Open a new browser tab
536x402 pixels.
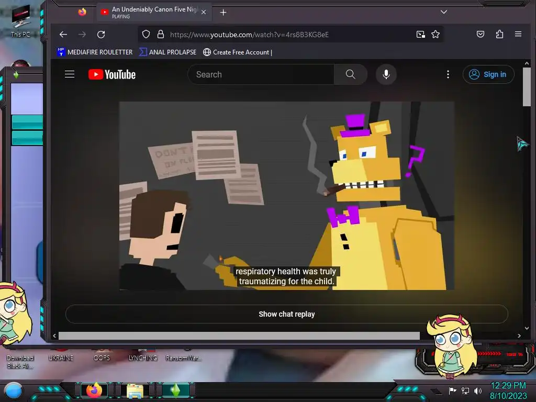223,13
